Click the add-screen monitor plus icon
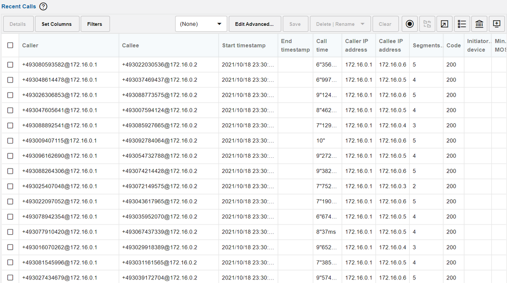Image resolution: width=507 pixels, height=283 pixels. click(x=497, y=24)
